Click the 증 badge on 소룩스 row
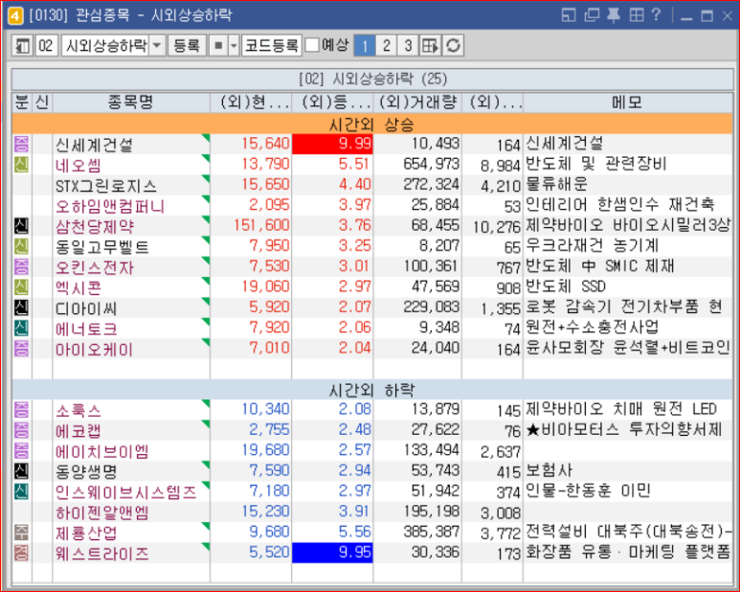The width and height of the screenshot is (740, 592). coord(21,410)
